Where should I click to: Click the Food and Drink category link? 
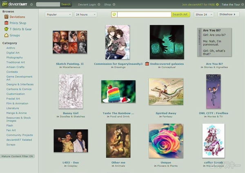120,116
